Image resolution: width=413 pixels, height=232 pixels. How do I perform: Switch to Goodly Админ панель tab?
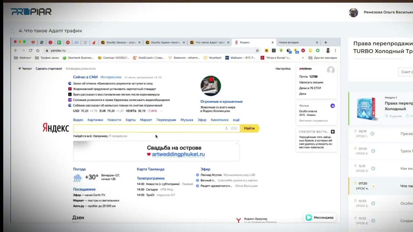(x=166, y=42)
